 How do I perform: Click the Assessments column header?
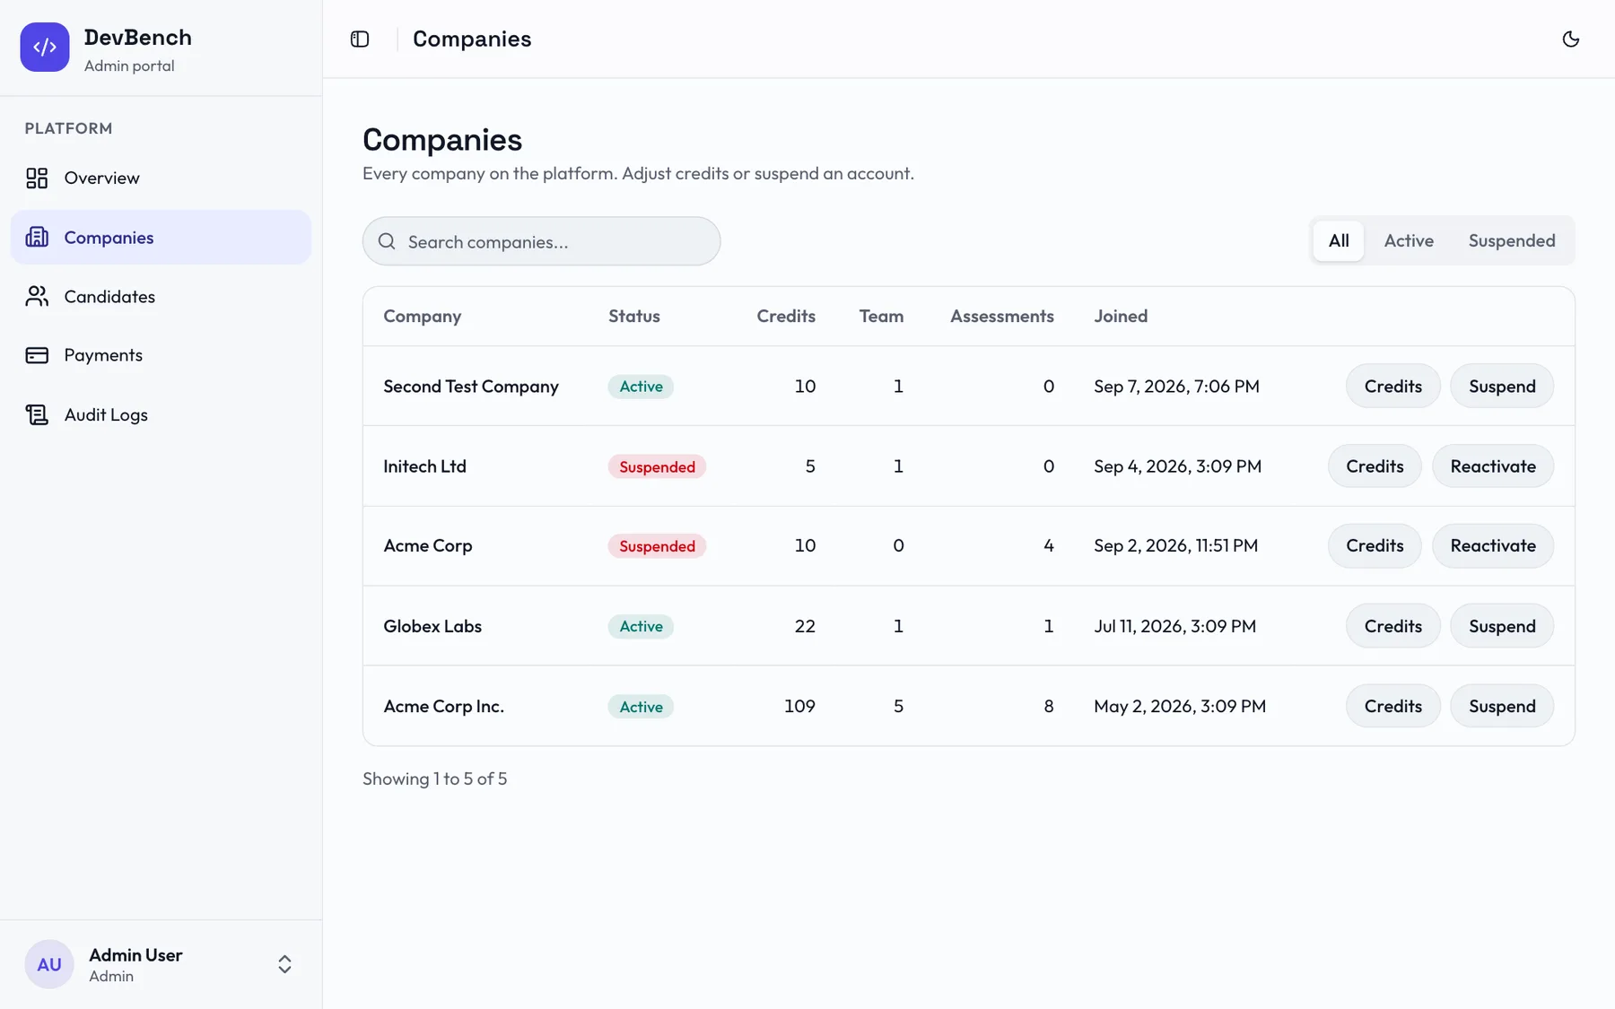1001,316
